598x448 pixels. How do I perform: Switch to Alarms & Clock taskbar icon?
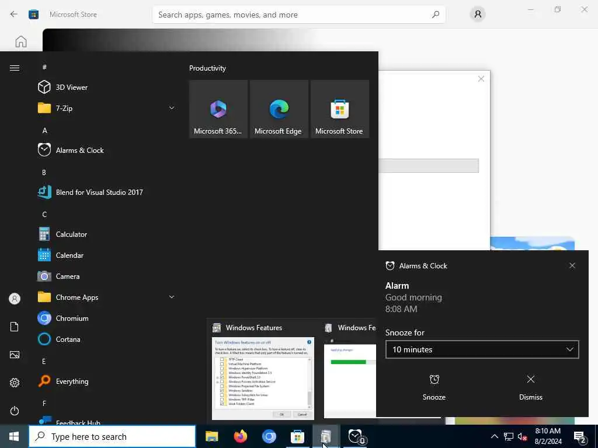point(355,436)
